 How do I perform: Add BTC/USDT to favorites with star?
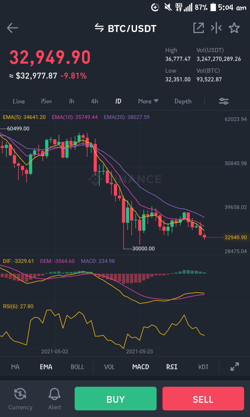pyautogui.click(x=234, y=28)
